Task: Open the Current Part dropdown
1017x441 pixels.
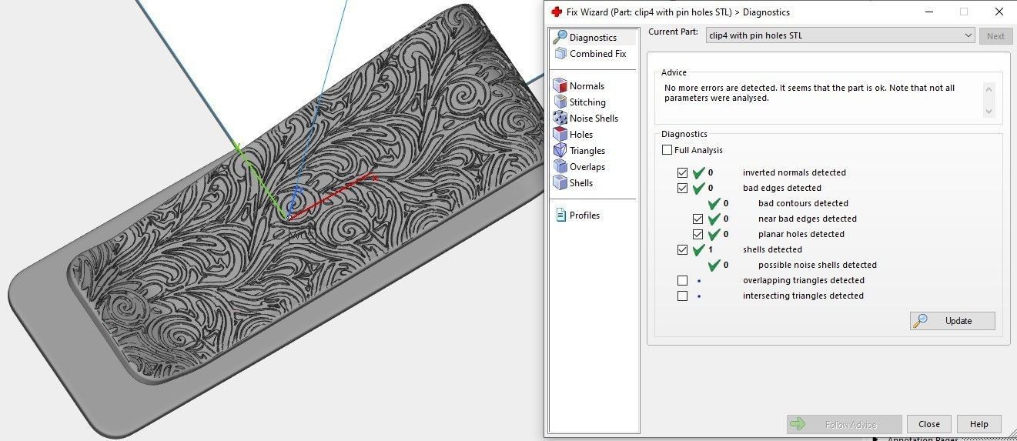Action: click(841, 35)
